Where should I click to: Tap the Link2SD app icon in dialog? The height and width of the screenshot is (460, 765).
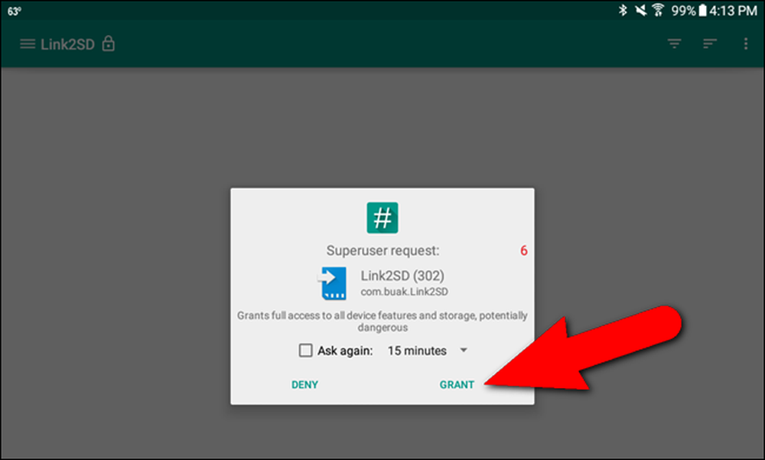(x=333, y=282)
